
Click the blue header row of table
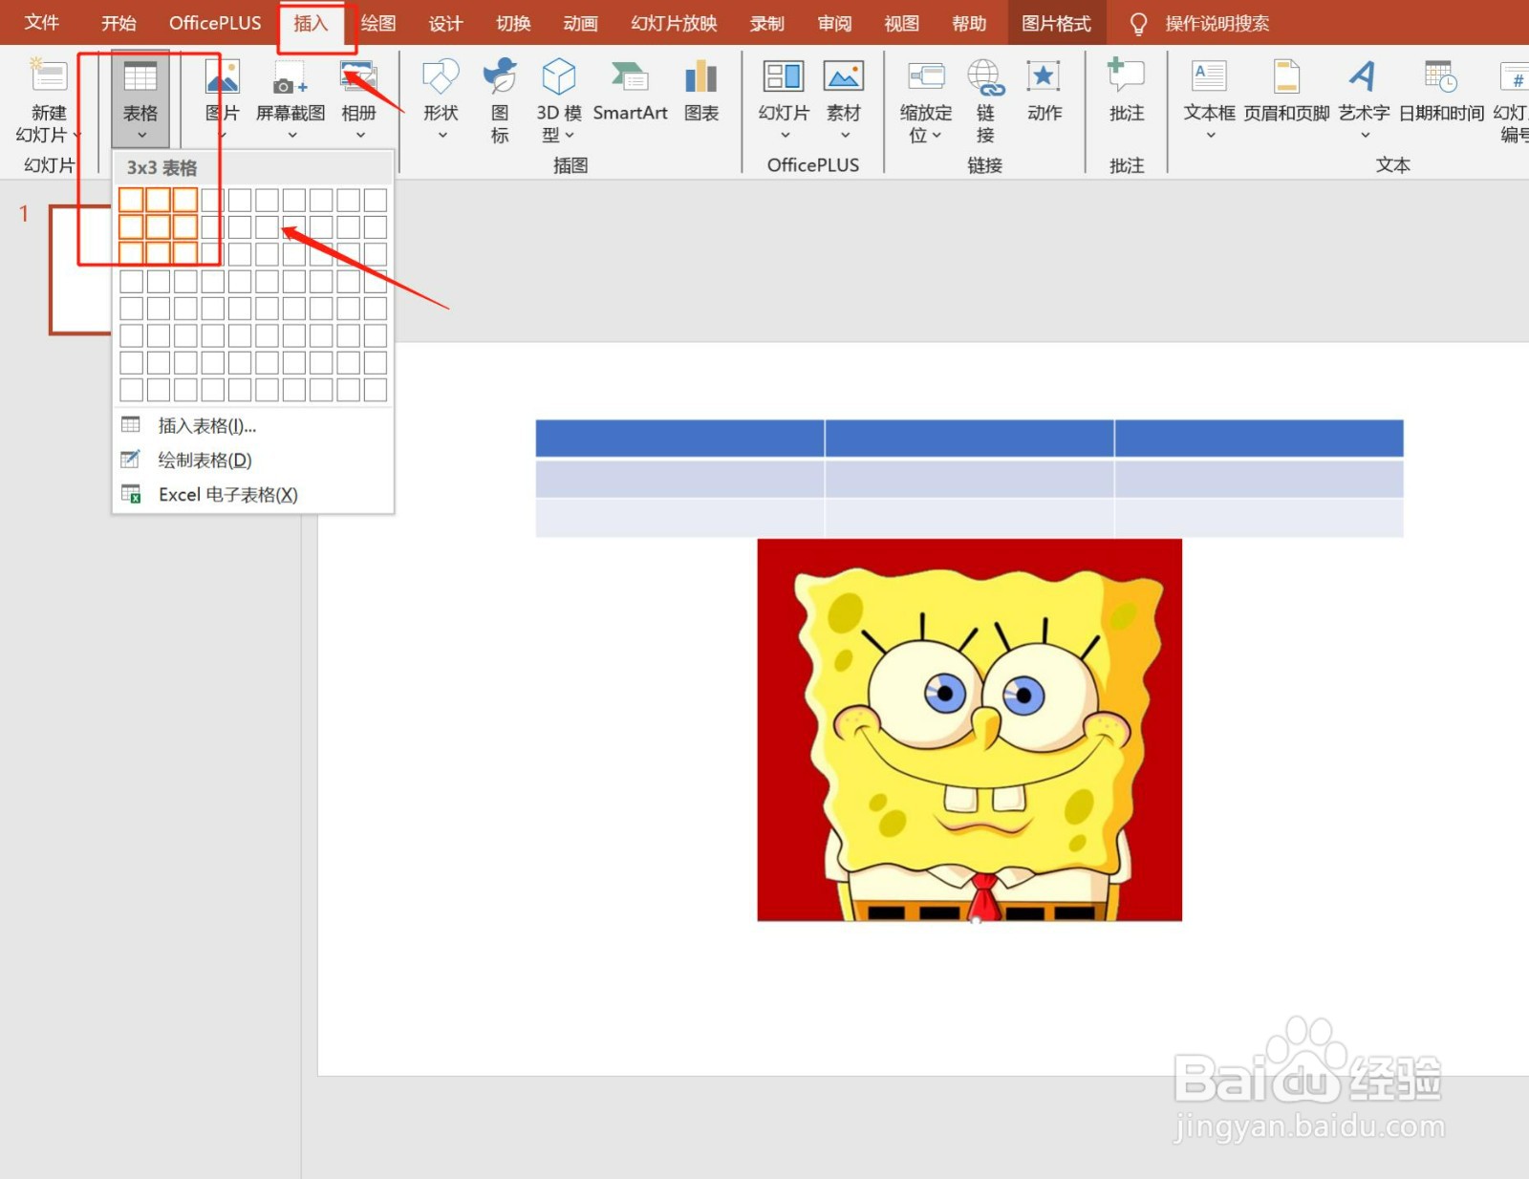coord(969,438)
